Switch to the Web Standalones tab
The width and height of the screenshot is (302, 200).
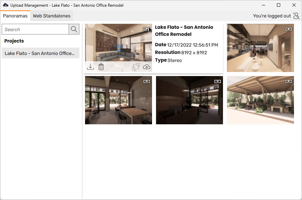pos(52,16)
